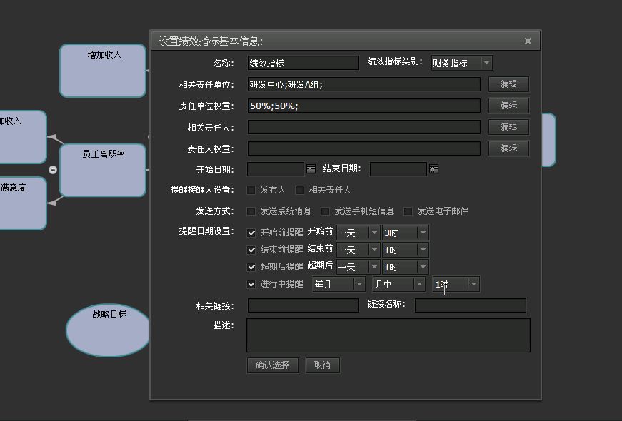Collapse the 员工离职率 node with minus icon
The height and width of the screenshot is (421, 622).
coord(53,169)
